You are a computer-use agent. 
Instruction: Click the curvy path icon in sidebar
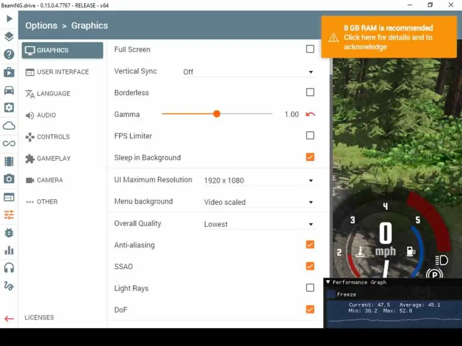(x=9, y=286)
